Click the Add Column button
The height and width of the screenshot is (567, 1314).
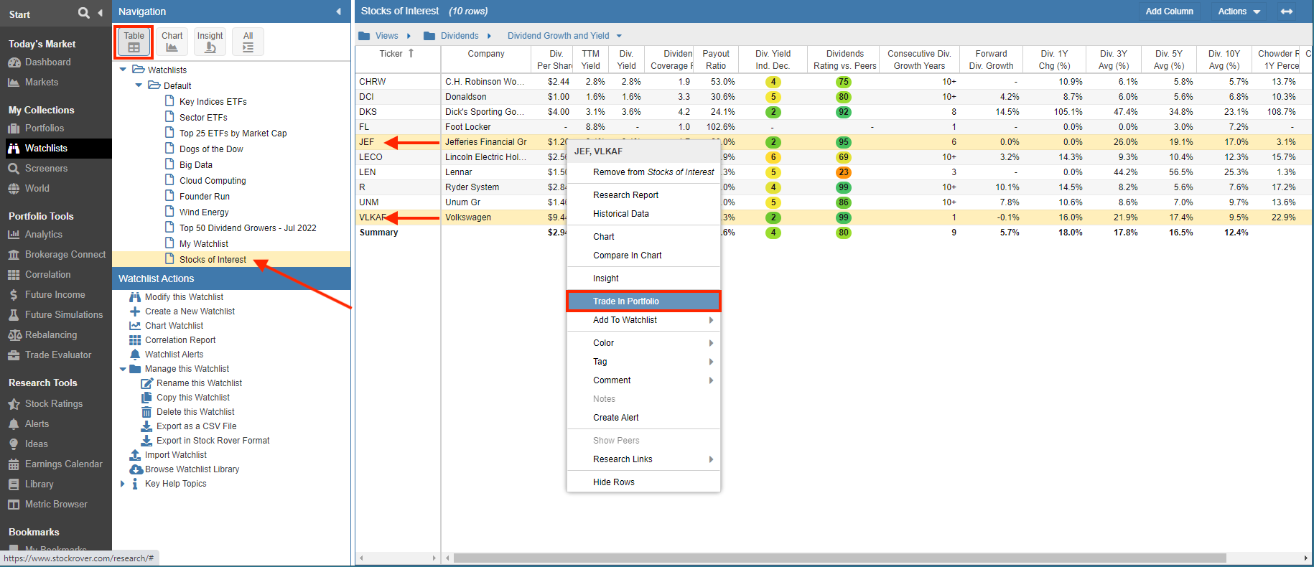click(1169, 11)
